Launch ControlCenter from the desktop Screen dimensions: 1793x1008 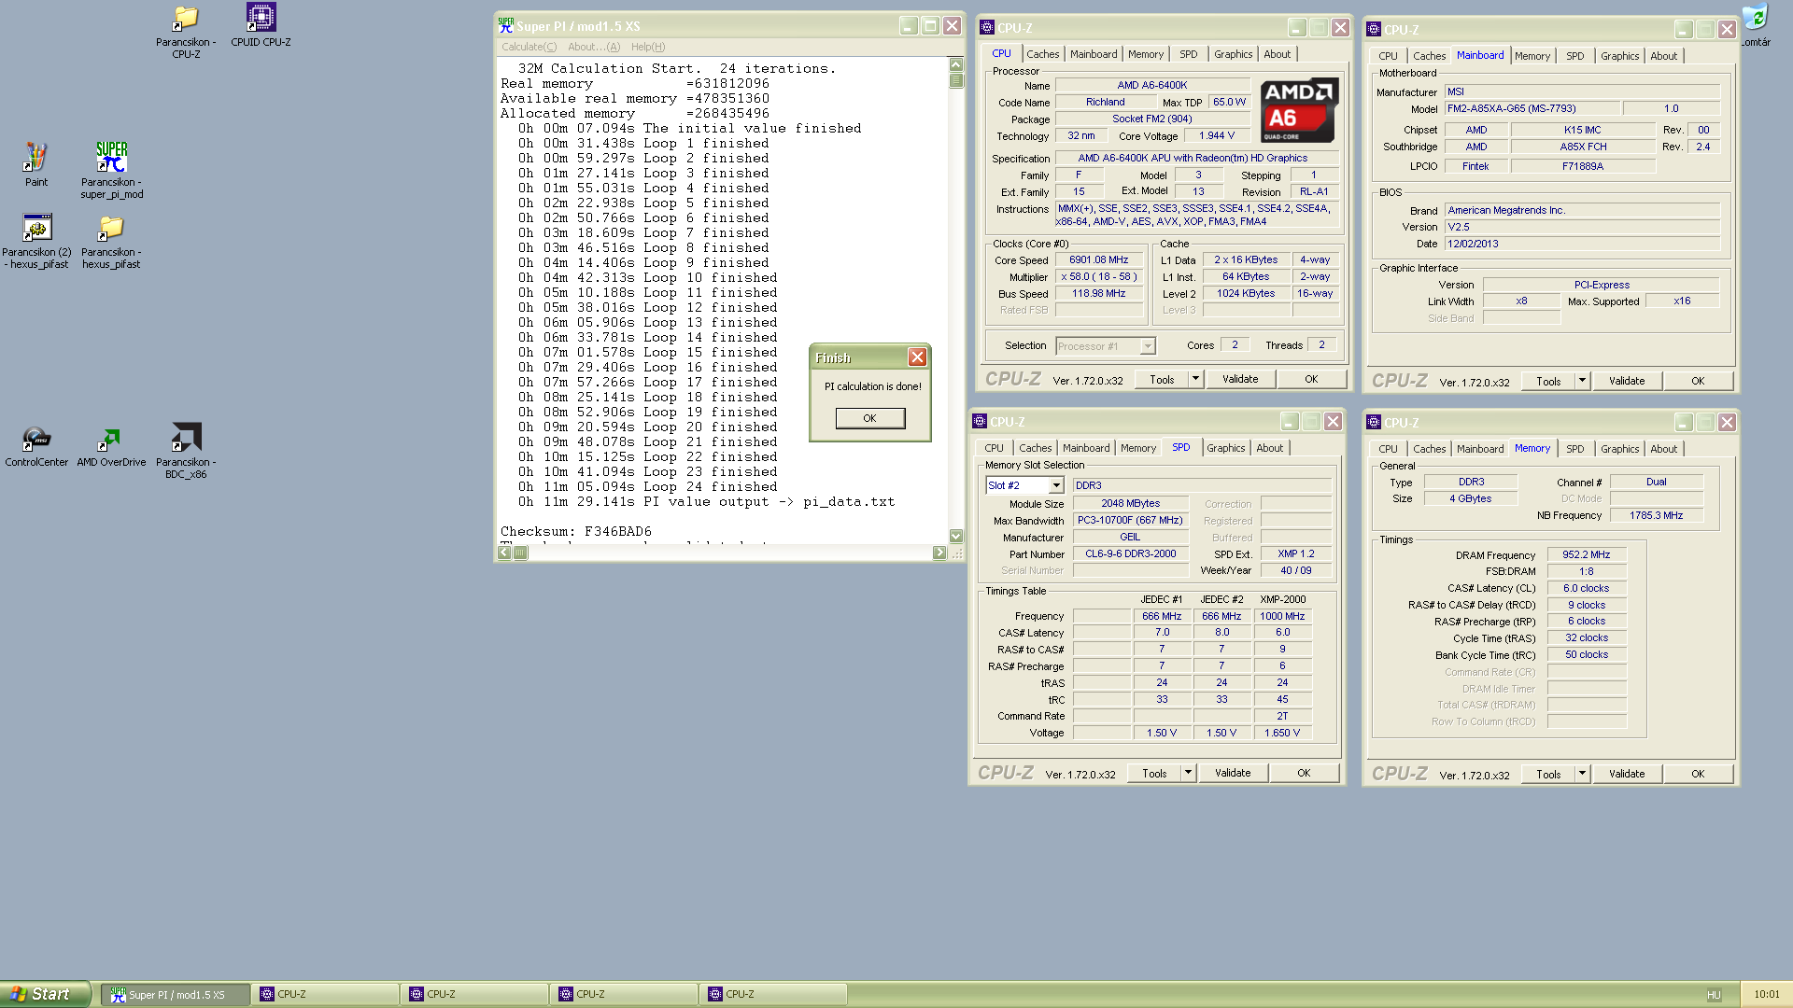[36, 445]
